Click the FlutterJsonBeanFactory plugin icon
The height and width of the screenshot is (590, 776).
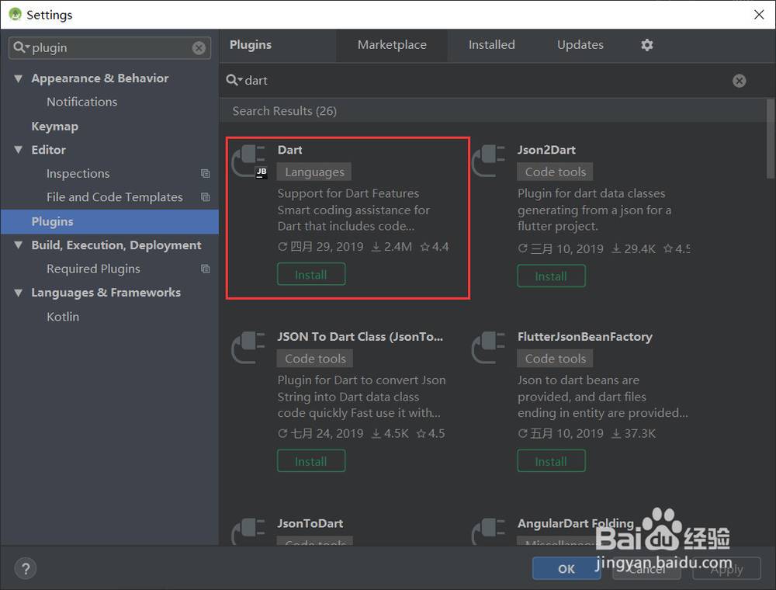(488, 348)
